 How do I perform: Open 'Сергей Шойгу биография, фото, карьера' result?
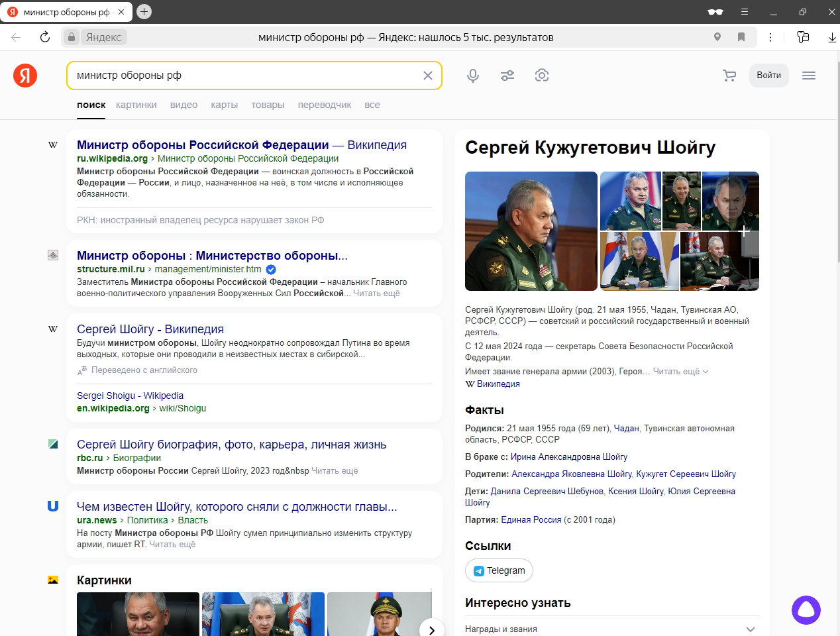click(231, 445)
